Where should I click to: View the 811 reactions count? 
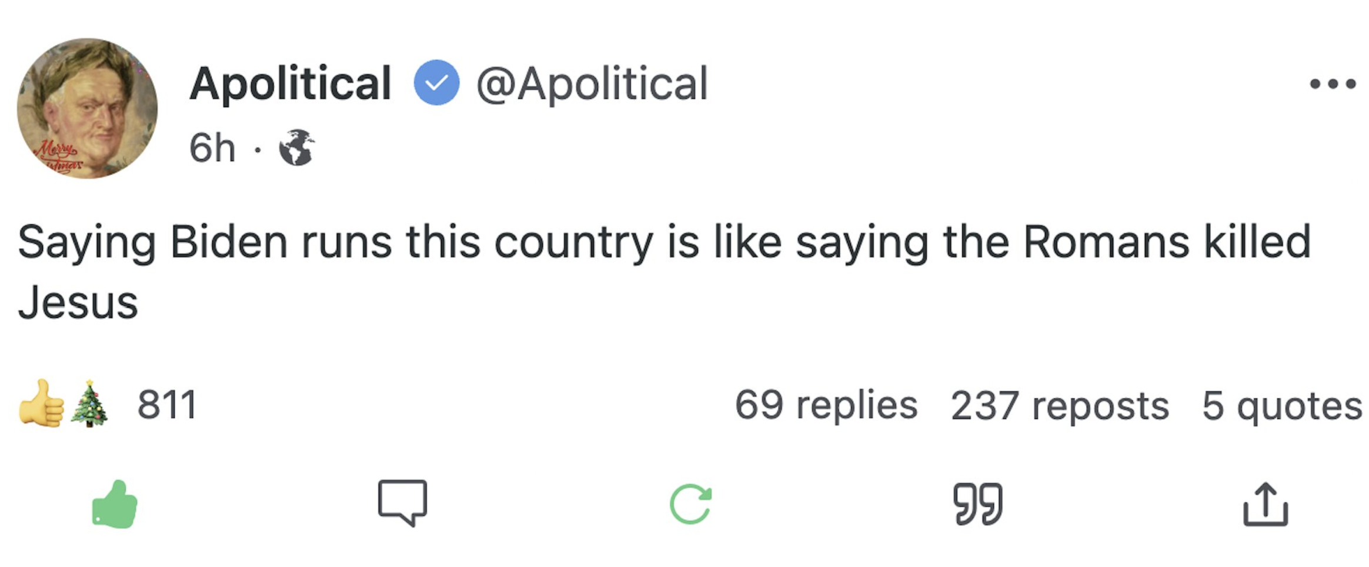pyautogui.click(x=167, y=405)
